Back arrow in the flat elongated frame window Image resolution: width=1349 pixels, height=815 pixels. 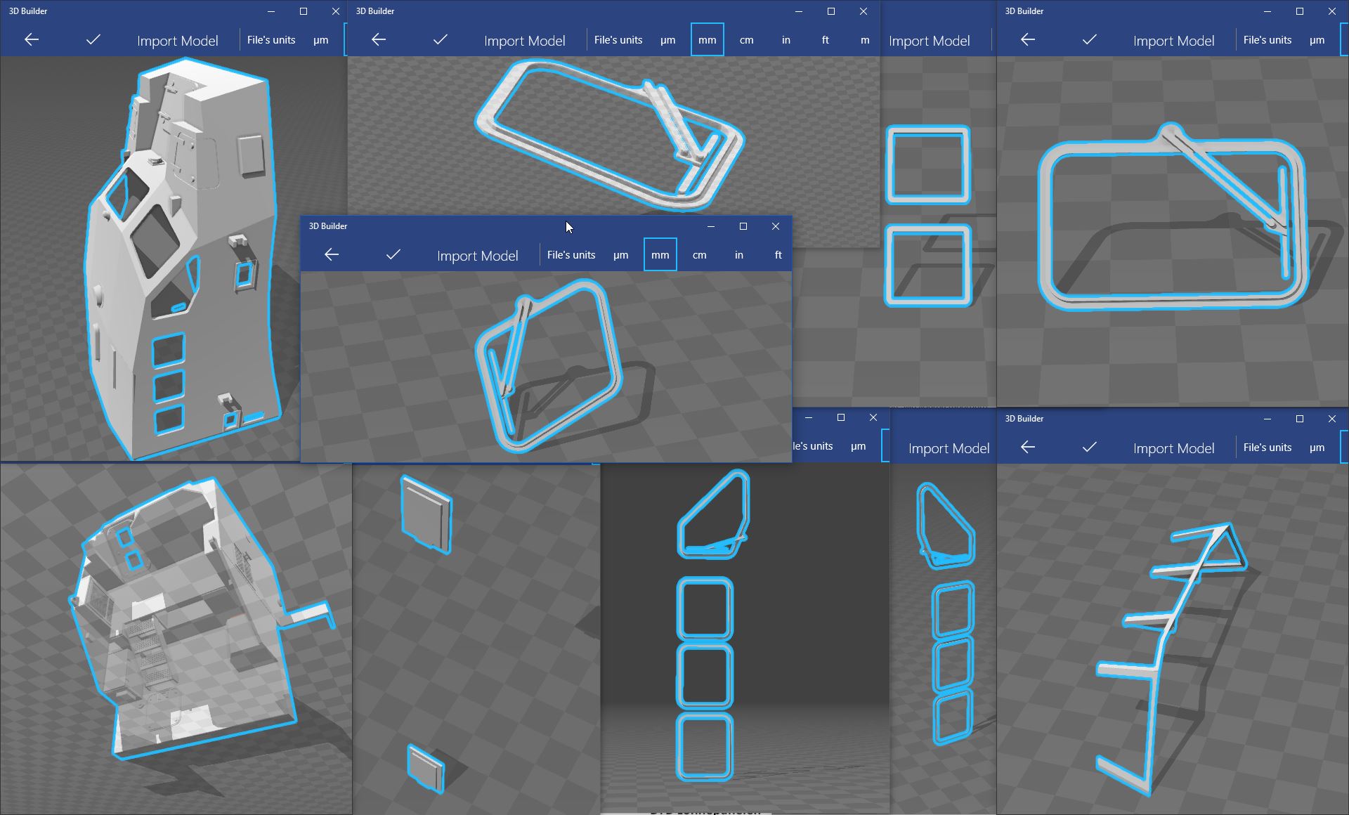pyautogui.click(x=379, y=39)
